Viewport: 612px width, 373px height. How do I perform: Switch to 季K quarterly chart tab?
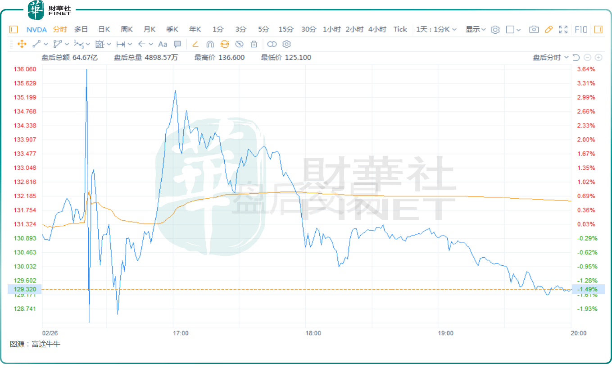click(x=172, y=29)
